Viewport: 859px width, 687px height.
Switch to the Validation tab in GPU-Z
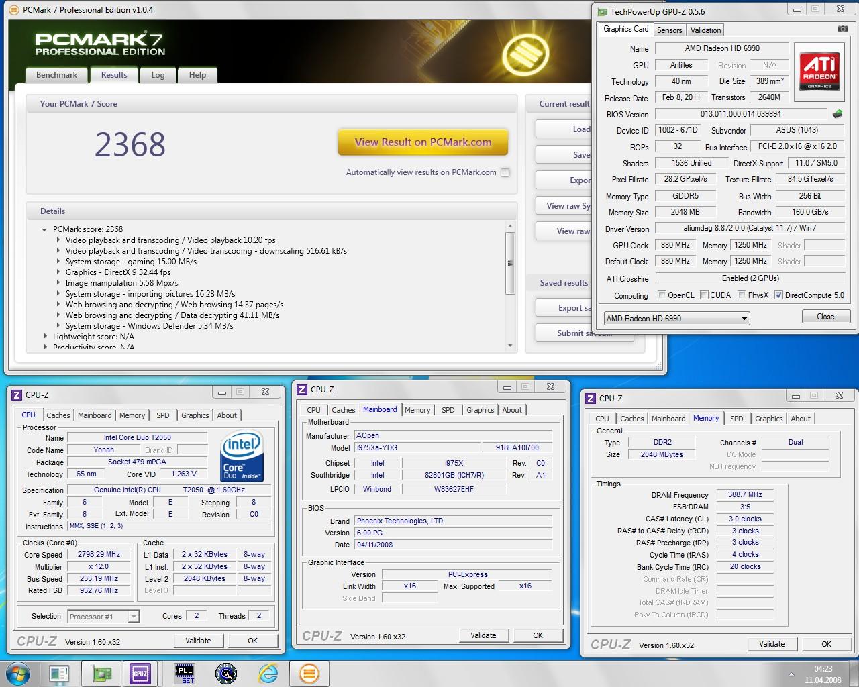click(x=705, y=30)
